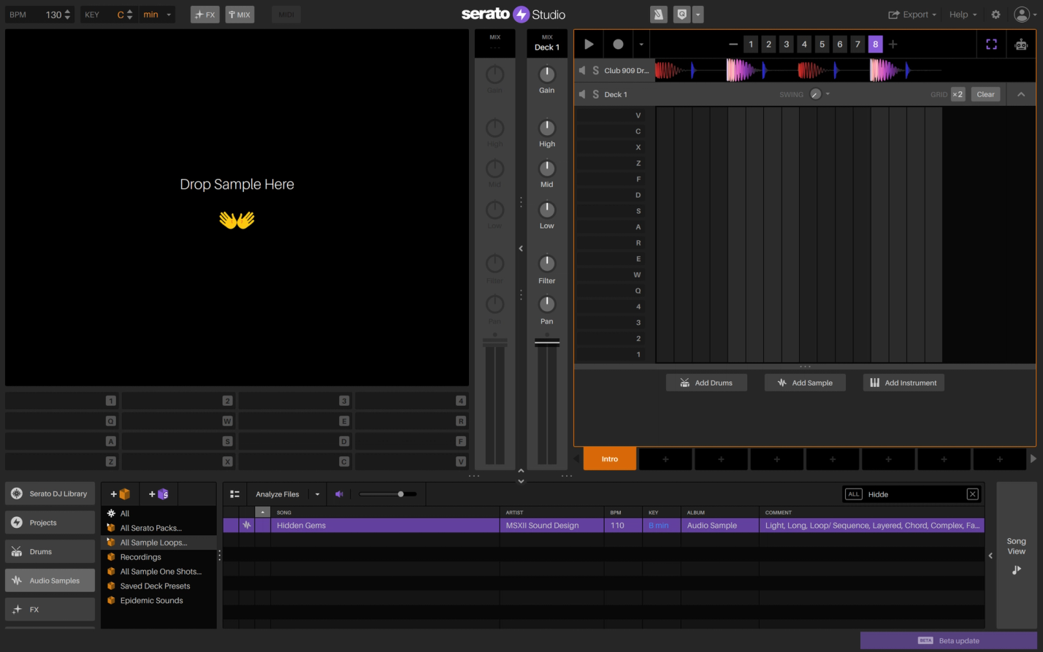This screenshot has height=652, width=1043.
Task: Toggle the ALL filter in the search box
Action: click(853, 494)
